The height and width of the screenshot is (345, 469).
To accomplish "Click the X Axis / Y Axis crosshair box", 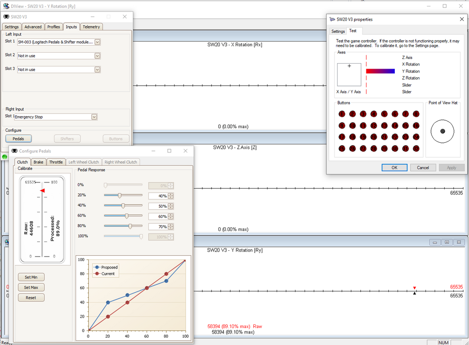I will 349,75.
